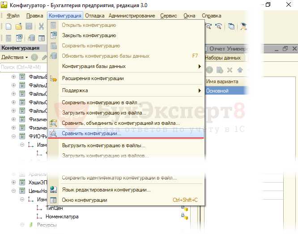Open the Окна menu

(x=189, y=16)
